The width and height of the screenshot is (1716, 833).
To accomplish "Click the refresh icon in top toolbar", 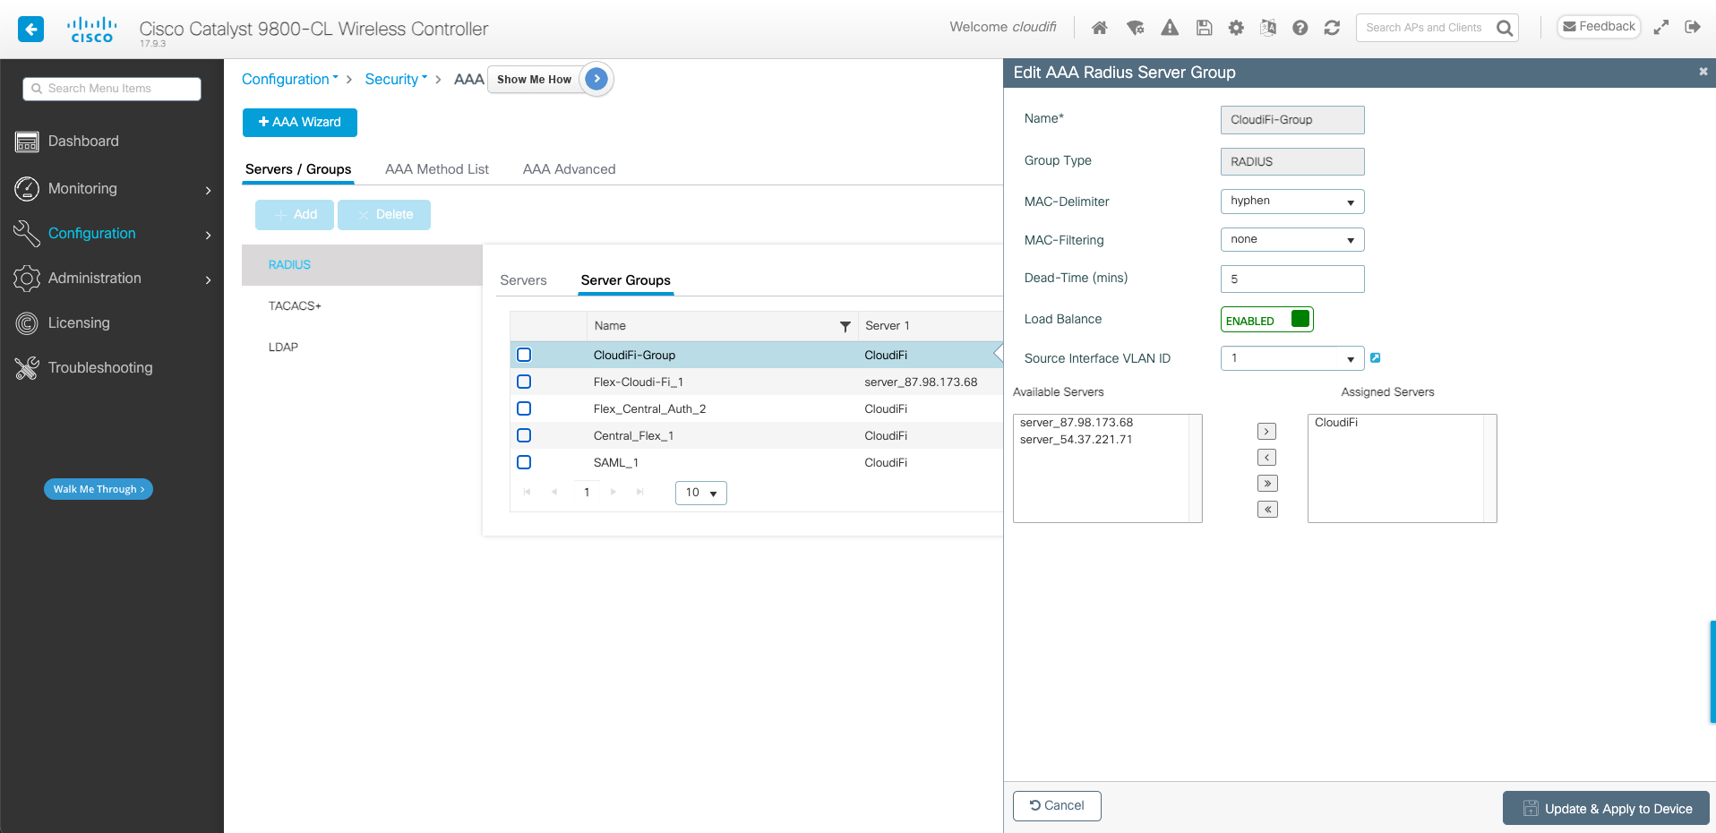I will (1332, 28).
